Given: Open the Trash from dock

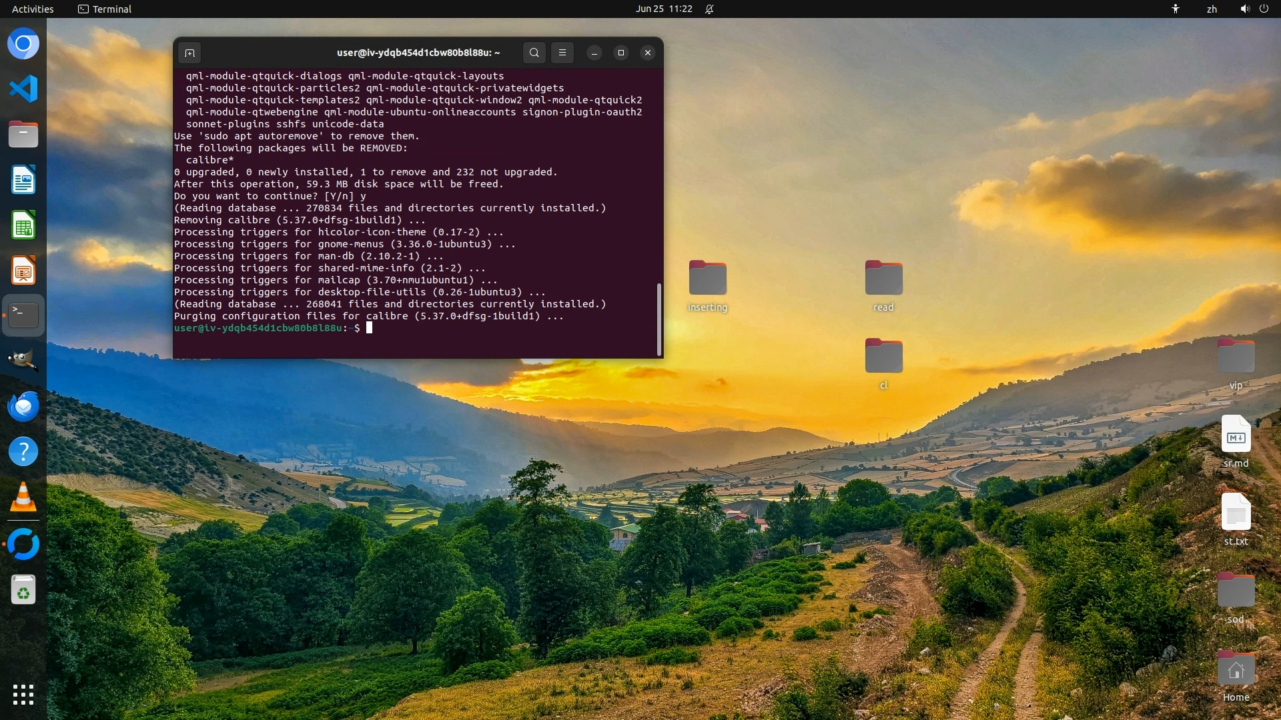Looking at the screenshot, I should pyautogui.click(x=23, y=590).
